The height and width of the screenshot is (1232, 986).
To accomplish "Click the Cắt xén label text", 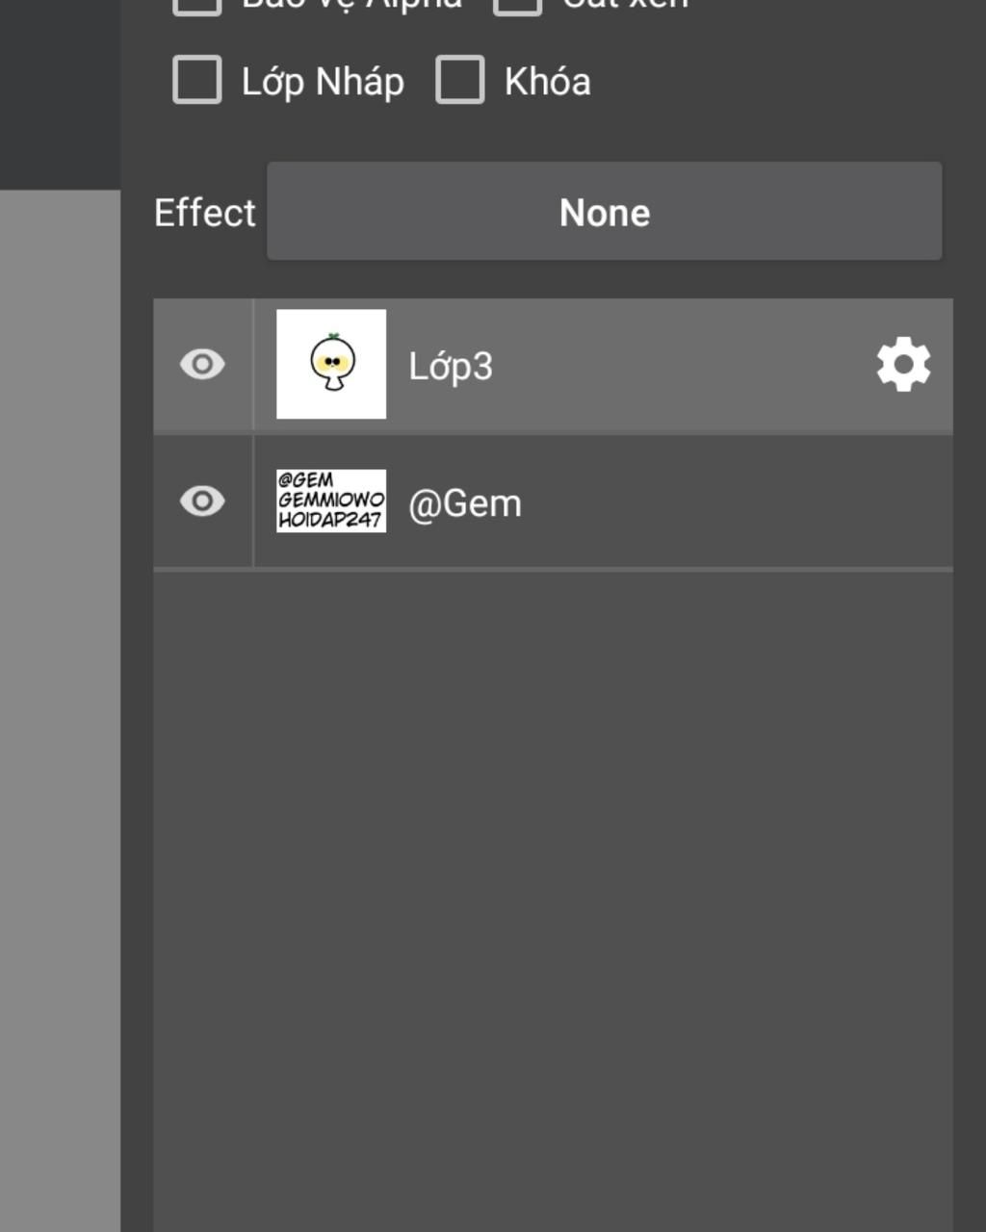I will click(x=626, y=5).
